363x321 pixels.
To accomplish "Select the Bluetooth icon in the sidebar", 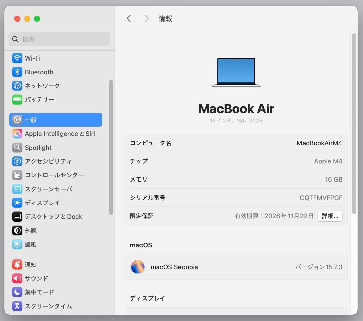I will 17,72.
